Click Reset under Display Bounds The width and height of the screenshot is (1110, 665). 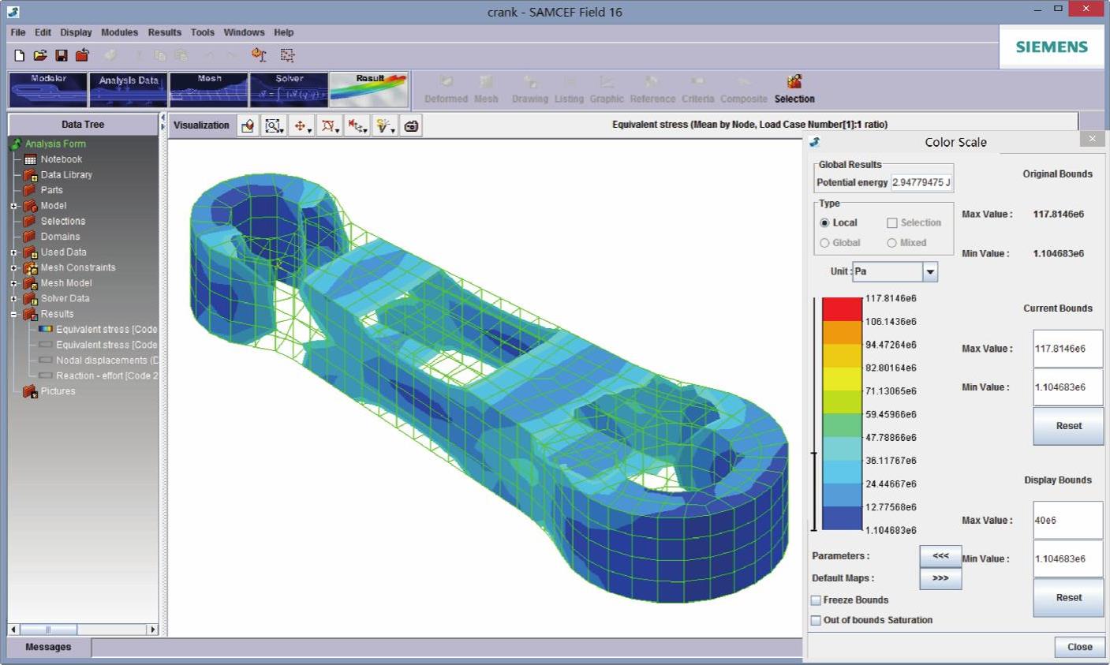click(1068, 598)
